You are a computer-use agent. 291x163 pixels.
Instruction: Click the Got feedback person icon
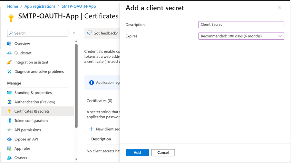pos(89,33)
